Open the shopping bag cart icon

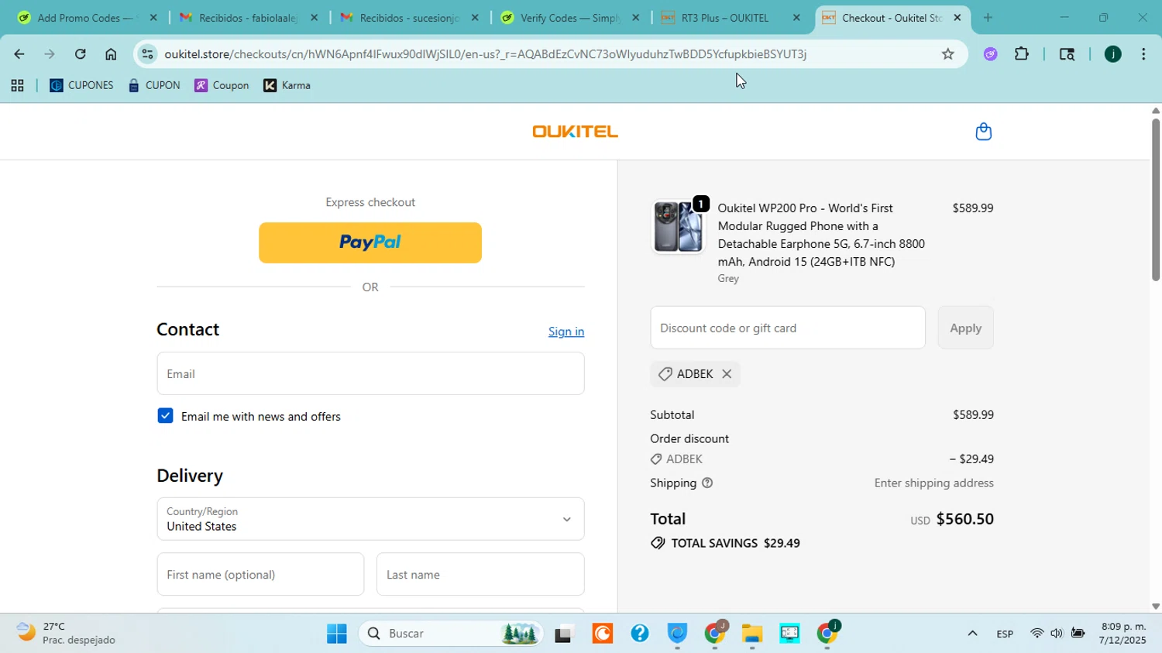tap(983, 132)
